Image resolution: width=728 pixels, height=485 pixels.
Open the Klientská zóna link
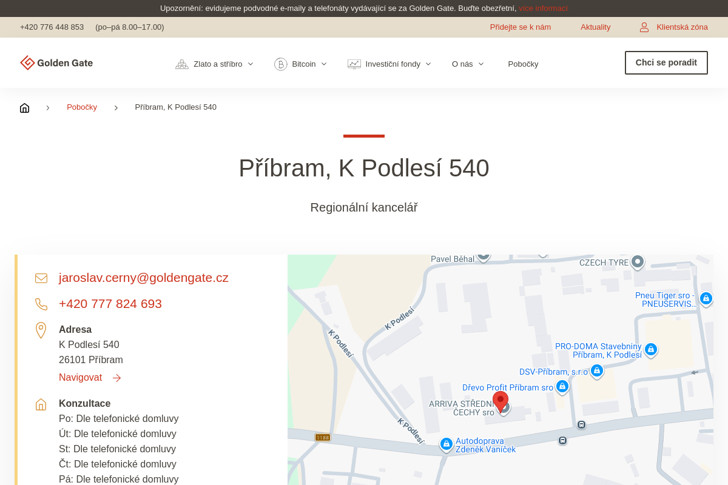click(682, 27)
